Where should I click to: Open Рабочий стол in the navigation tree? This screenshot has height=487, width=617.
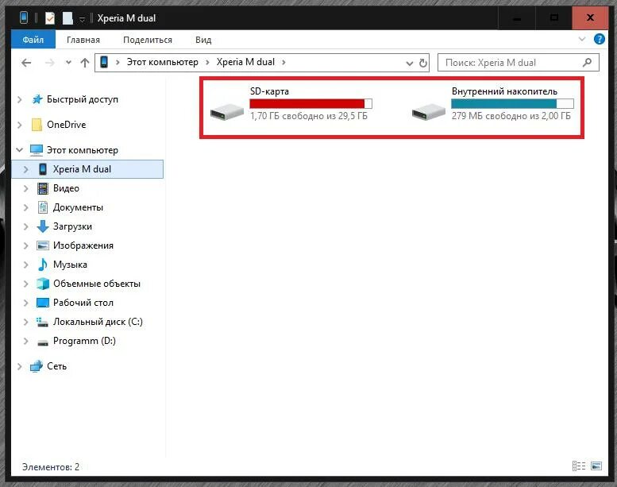point(83,303)
